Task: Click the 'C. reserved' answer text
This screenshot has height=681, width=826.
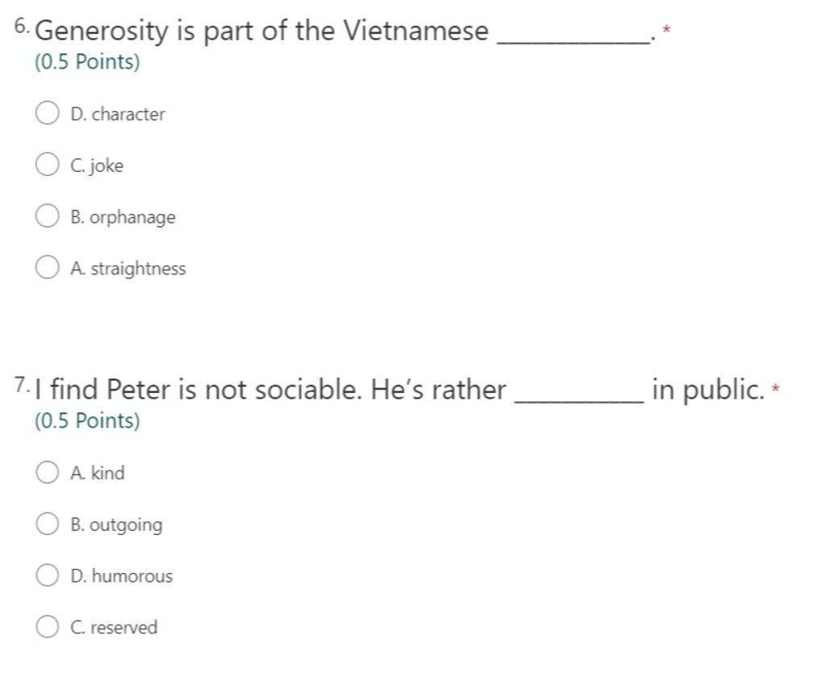Action: click(114, 627)
